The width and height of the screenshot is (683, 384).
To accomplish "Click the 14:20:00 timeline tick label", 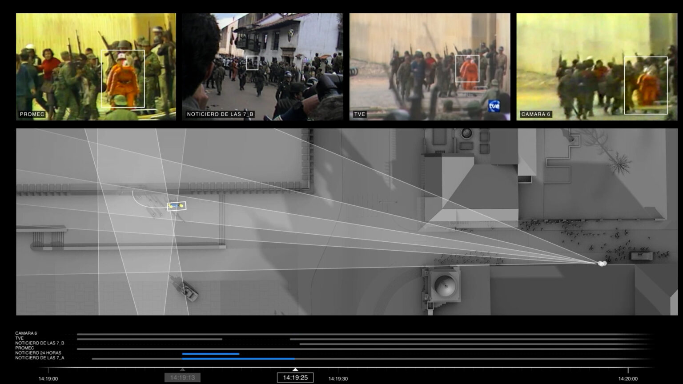I will pyautogui.click(x=628, y=379).
